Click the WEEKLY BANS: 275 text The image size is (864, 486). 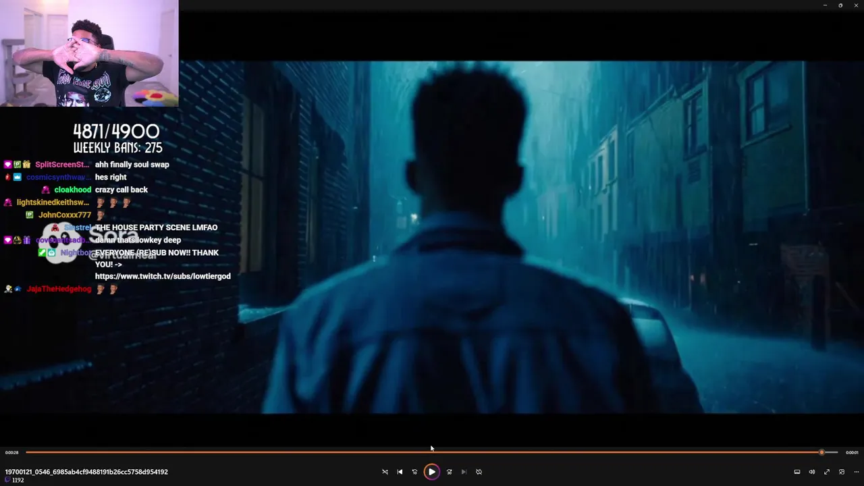[117, 148]
